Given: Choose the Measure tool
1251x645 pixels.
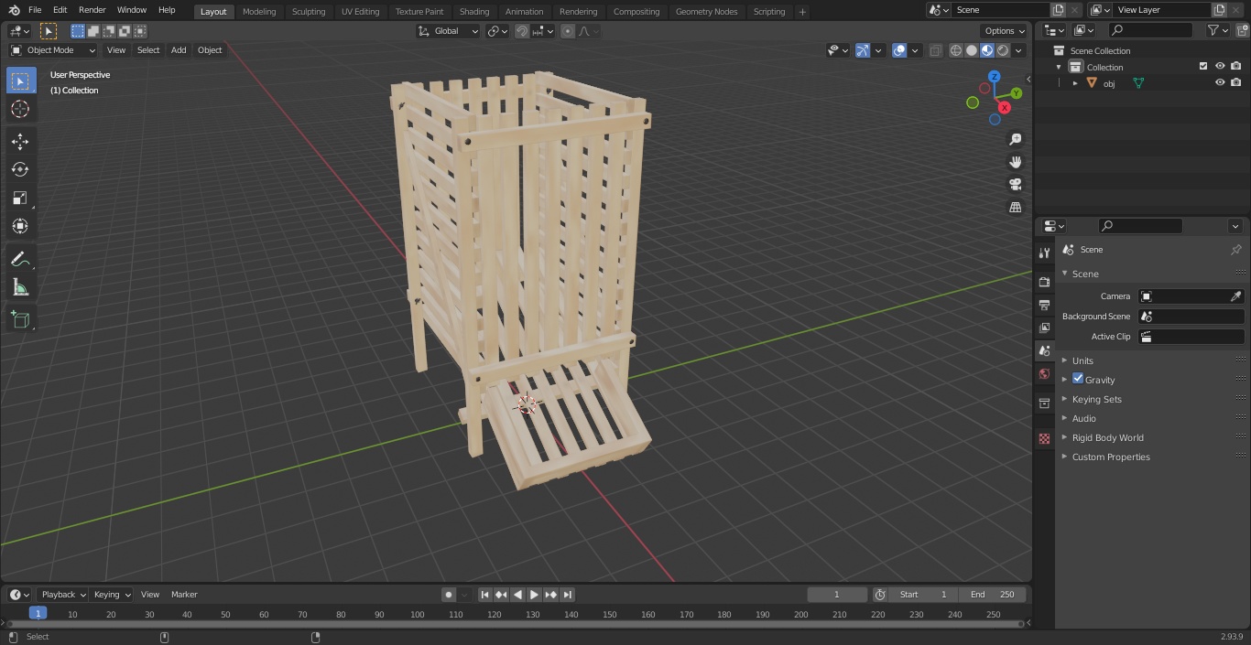Looking at the screenshot, I should point(20,287).
